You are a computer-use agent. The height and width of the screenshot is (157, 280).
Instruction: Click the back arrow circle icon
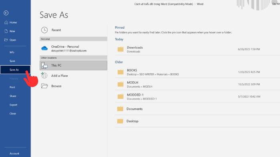click(x=6, y=13)
